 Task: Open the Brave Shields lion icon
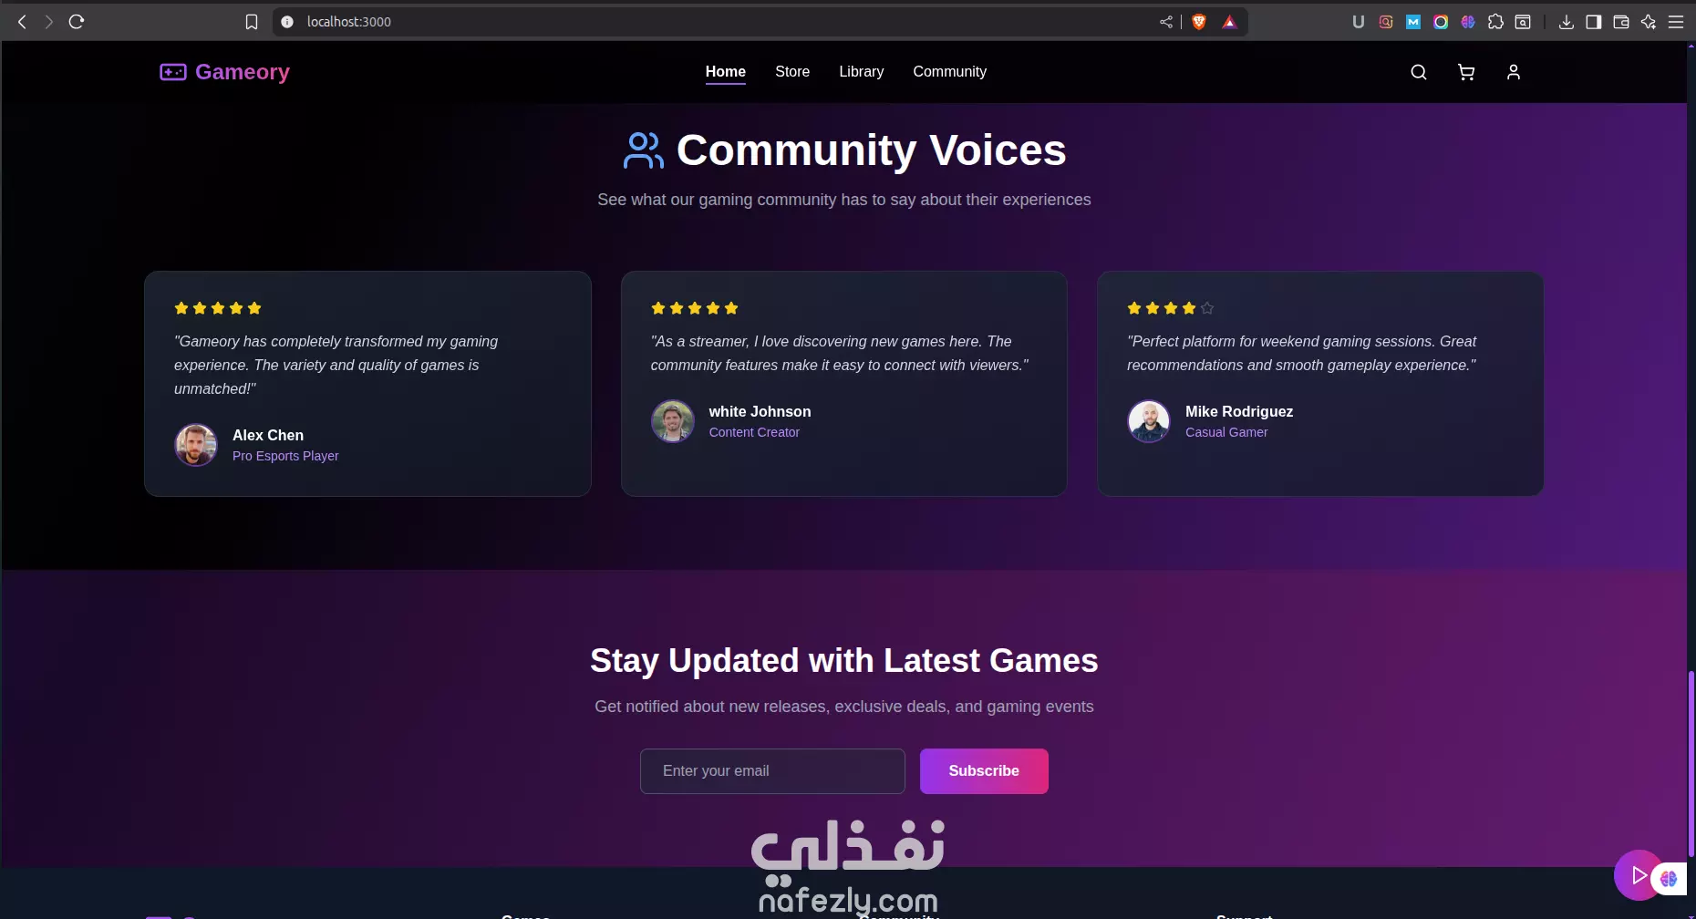pos(1199,22)
